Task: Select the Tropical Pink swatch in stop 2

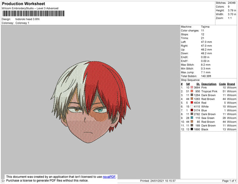Action: pos(192,91)
